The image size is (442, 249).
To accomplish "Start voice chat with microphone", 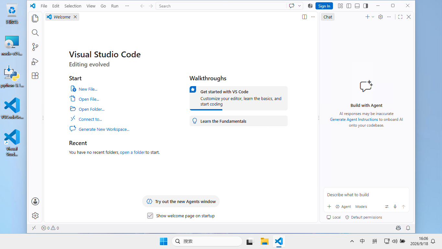I will [395, 207].
